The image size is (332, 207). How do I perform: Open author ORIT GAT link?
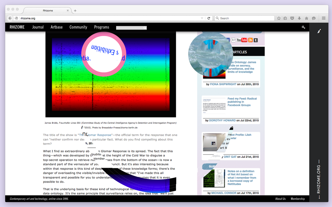point(230,157)
